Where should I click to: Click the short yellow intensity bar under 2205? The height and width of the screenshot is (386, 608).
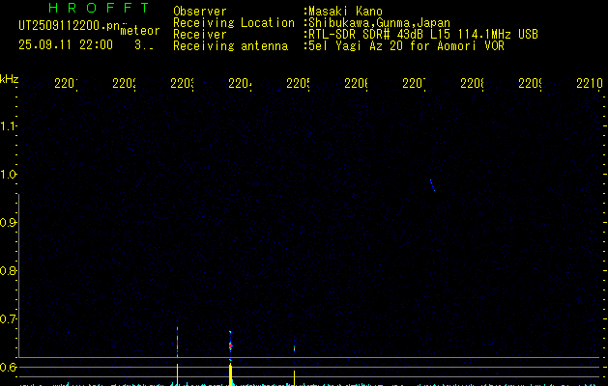294,378
